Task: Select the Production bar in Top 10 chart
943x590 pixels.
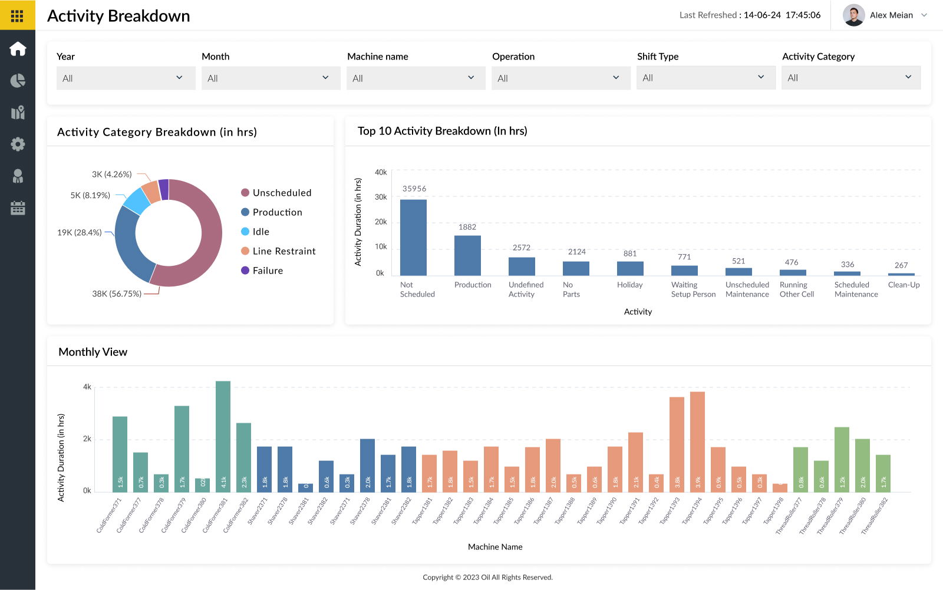Action: 467,255
